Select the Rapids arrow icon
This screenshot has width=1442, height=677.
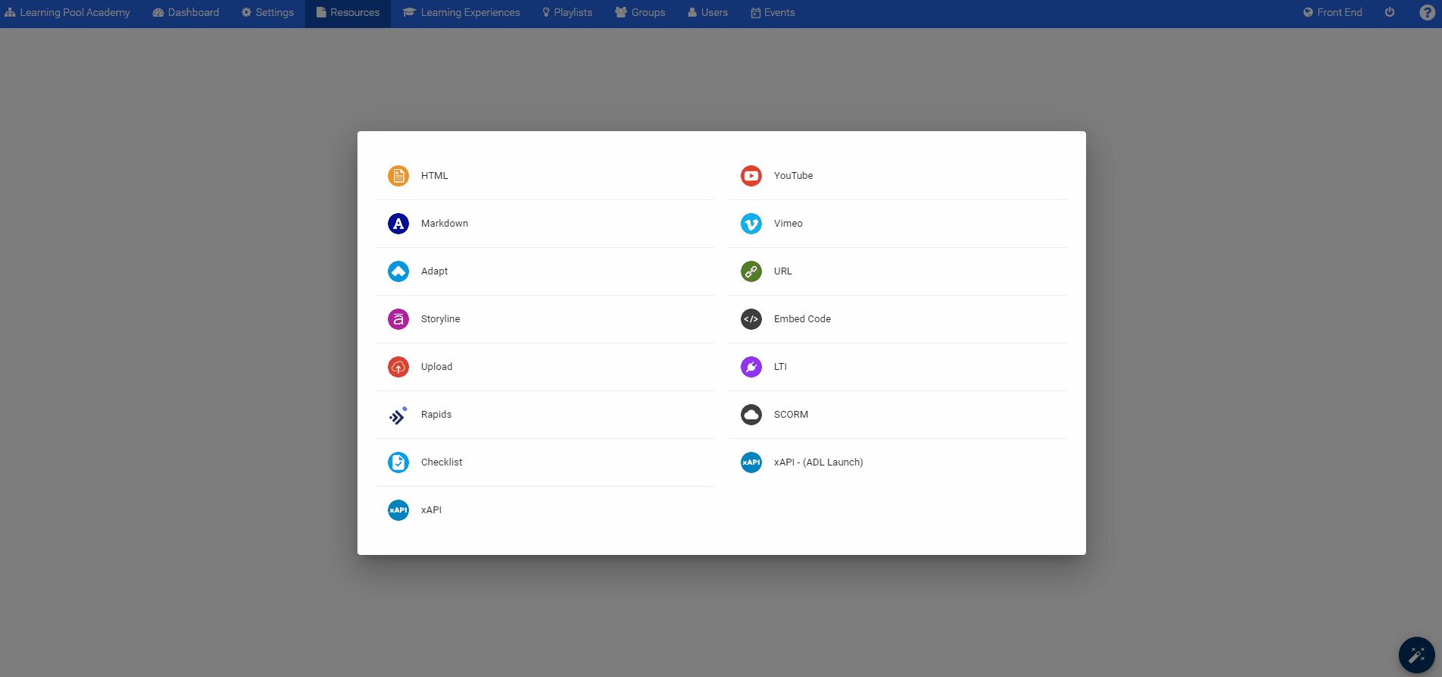(398, 415)
